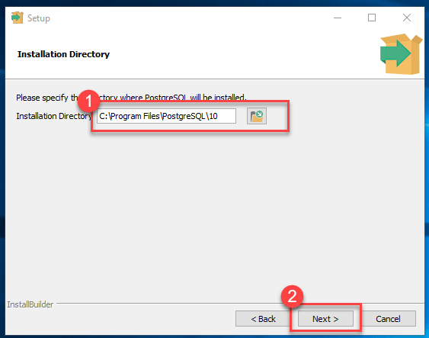Click the red annotation badge numbered 2

[292, 297]
